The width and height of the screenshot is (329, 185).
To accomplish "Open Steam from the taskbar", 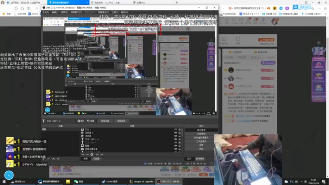I will (x=109, y=181).
